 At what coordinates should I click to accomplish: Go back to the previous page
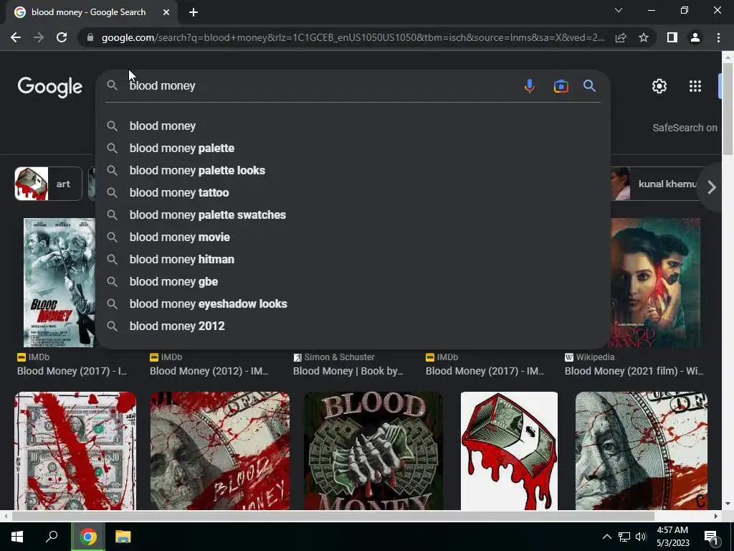pos(16,37)
